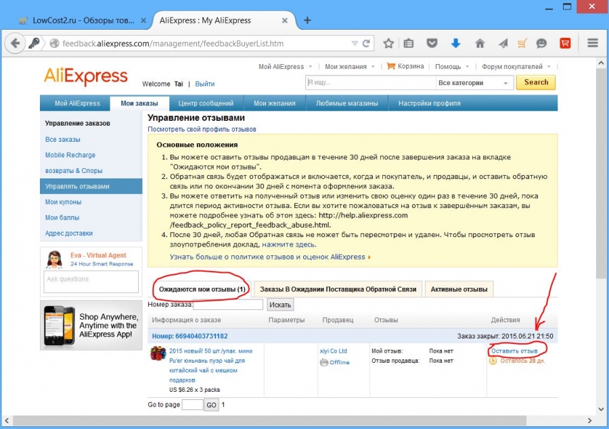Open the pu'er tea product thumbnail
609x429 pixels.
click(158, 353)
